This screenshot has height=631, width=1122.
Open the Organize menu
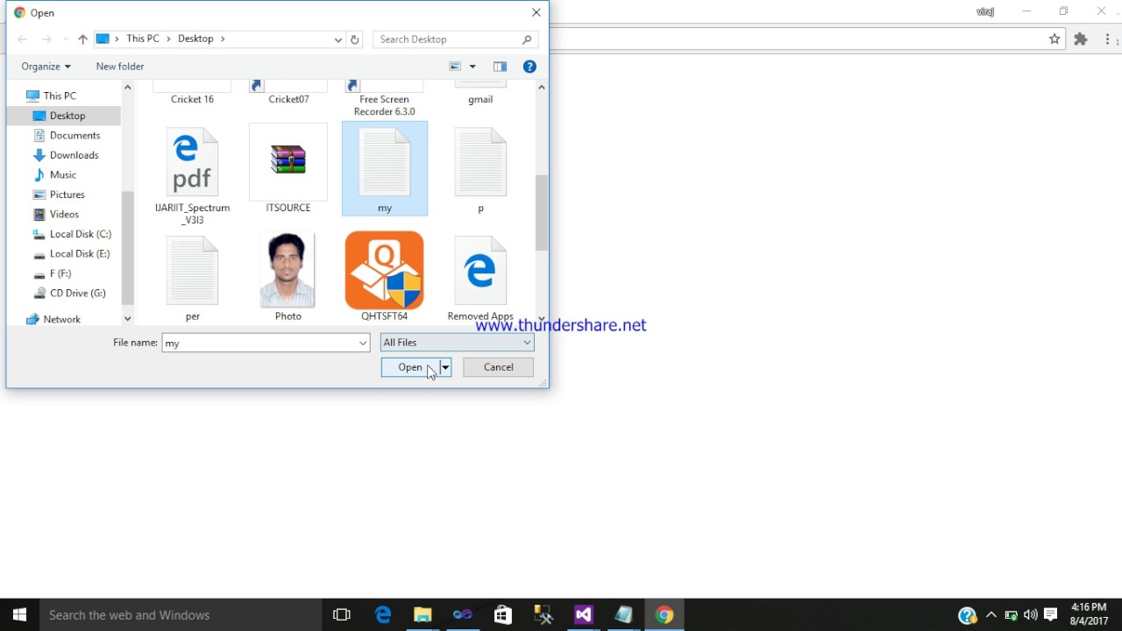point(46,67)
